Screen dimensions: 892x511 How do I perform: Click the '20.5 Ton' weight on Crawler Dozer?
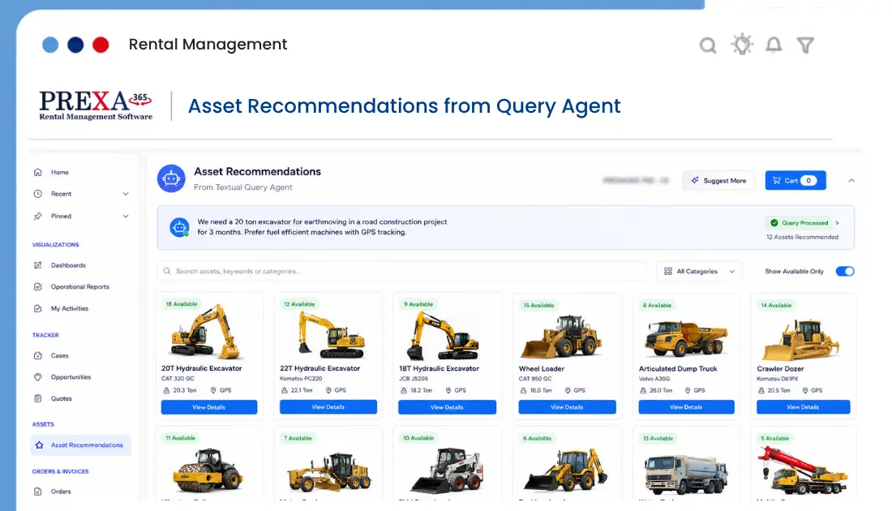pyautogui.click(x=778, y=390)
